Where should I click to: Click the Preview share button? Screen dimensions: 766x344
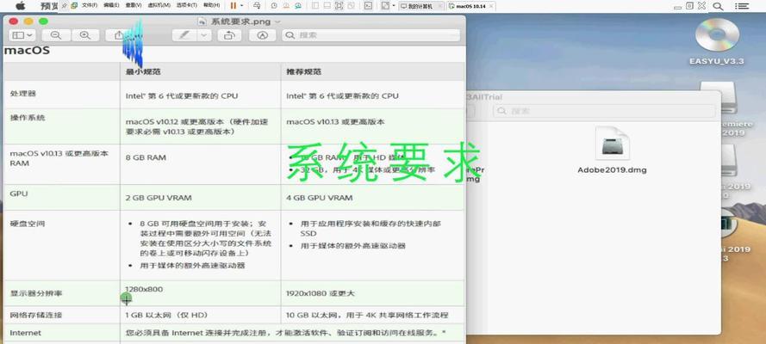119,35
